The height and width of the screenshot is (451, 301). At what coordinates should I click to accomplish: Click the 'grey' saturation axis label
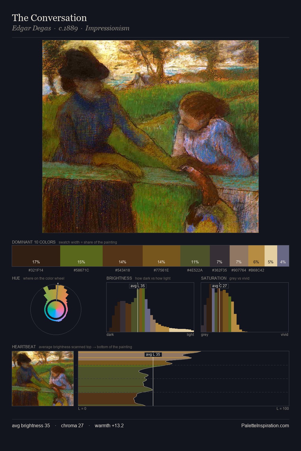coord(205,335)
